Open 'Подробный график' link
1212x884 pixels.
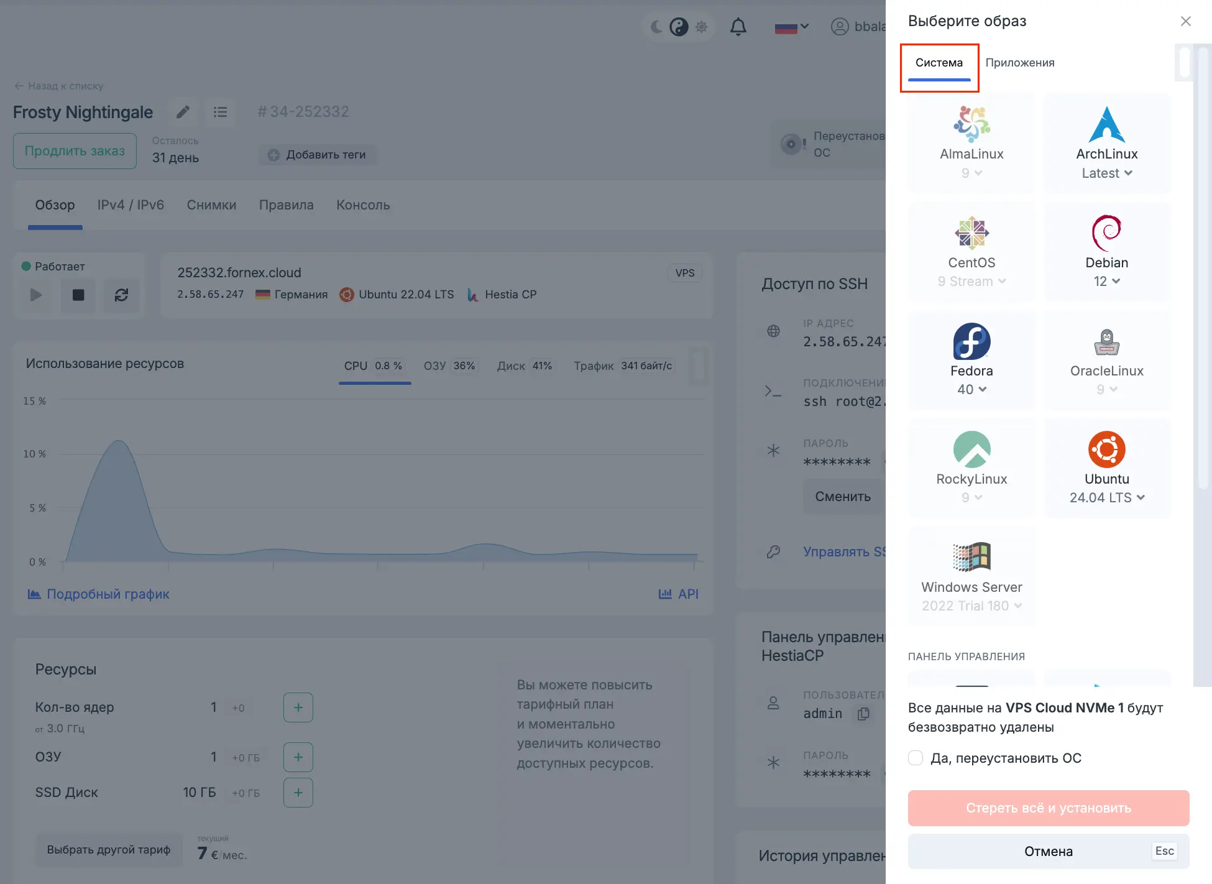[99, 594]
